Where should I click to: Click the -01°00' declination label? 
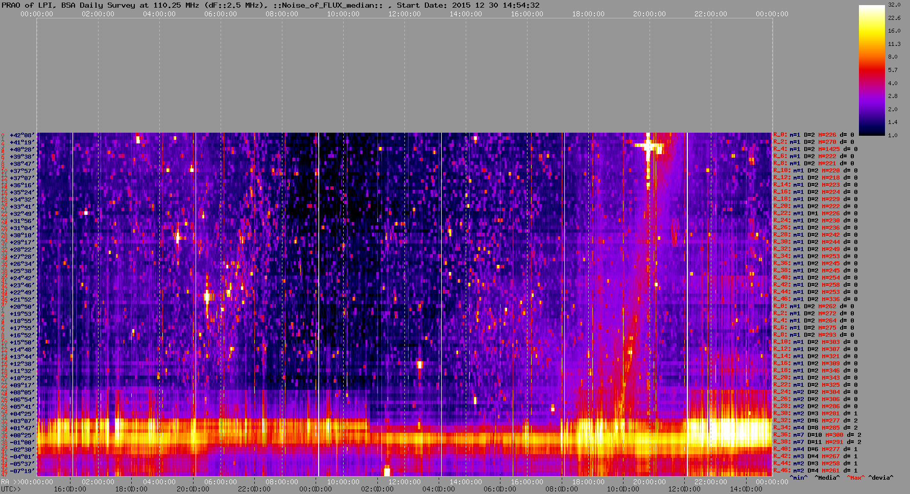click(x=22, y=442)
